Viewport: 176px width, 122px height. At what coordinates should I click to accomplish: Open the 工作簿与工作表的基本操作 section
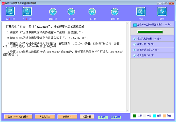(x=152, y=25)
